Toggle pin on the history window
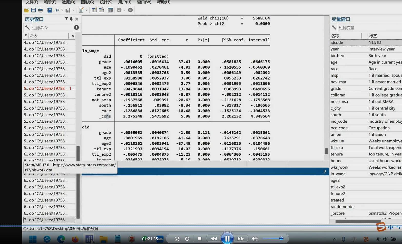The width and height of the screenshot is (402, 244). point(71,19)
